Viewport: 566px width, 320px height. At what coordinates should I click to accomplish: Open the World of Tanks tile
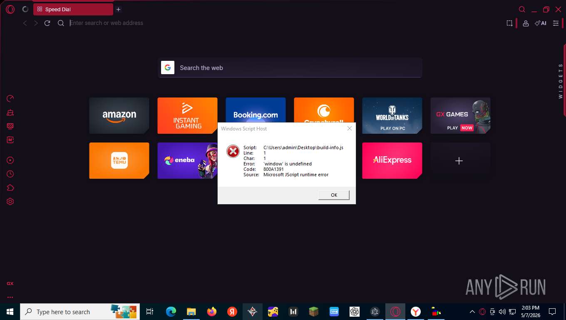[x=392, y=115]
